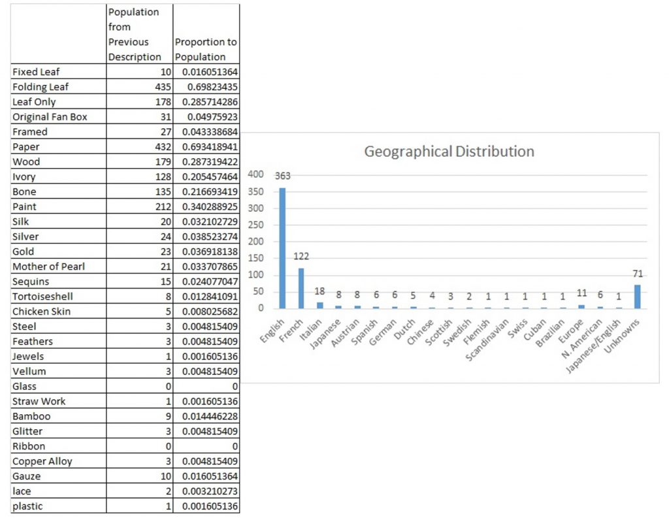Select the population value 435 for Folding Leaf

140,87
